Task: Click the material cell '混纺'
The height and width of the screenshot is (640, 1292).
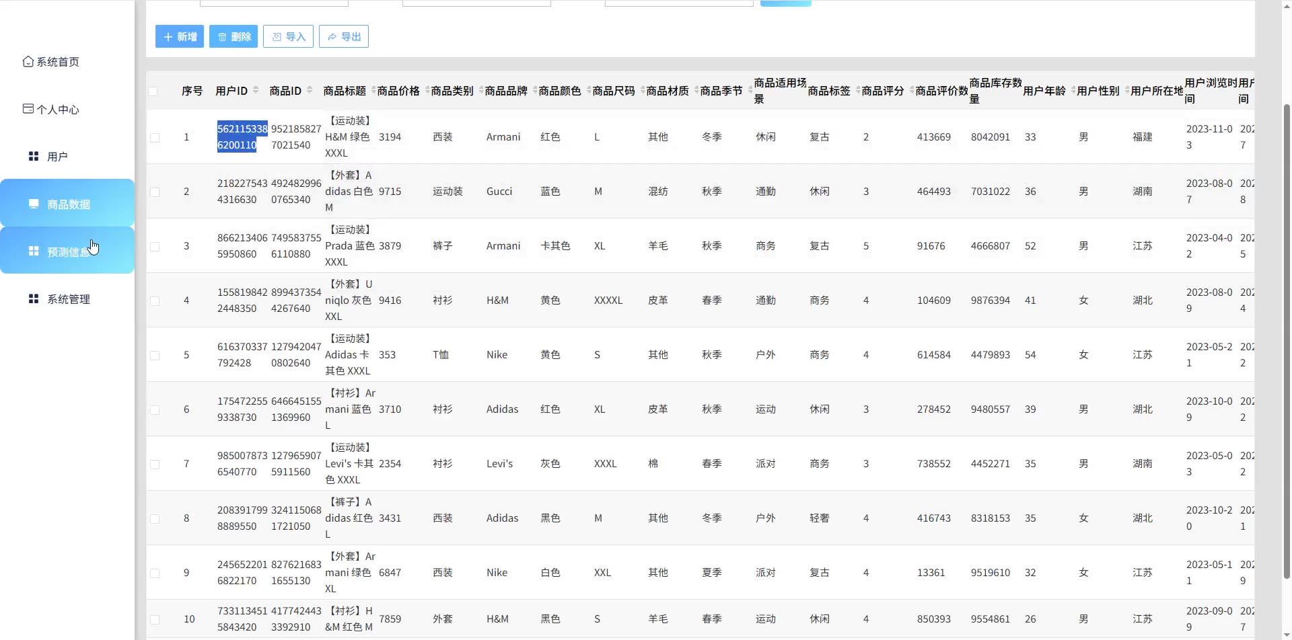Action: pos(658,192)
